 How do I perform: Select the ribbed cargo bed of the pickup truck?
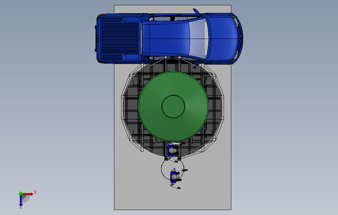[119, 39]
